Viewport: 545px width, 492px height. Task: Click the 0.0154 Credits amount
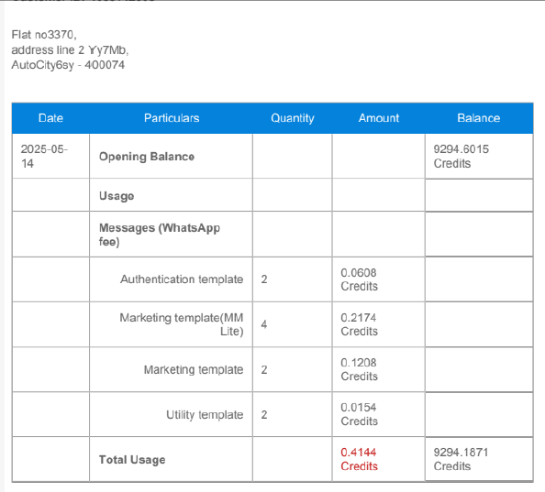point(359,414)
